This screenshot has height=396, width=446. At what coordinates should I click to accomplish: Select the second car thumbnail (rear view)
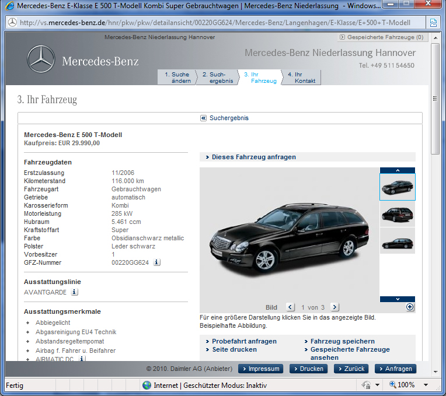[x=398, y=214]
